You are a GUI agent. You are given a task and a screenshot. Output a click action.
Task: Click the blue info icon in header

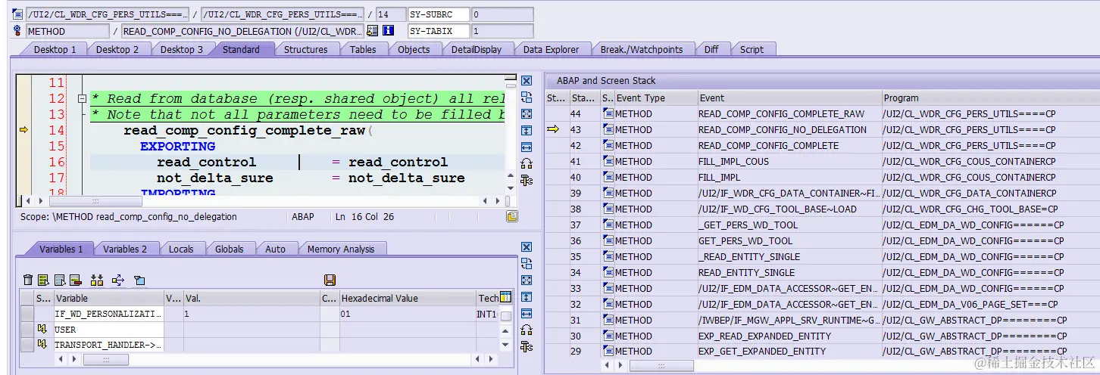pos(389,31)
